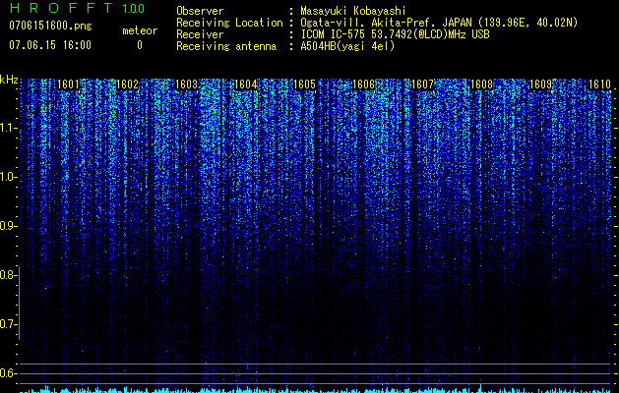Image resolution: width=619 pixels, height=393 pixels.
Task: Click the Receiver label
Action: [200, 34]
